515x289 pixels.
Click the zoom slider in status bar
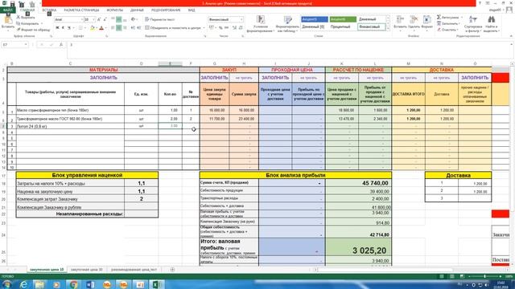484,276
